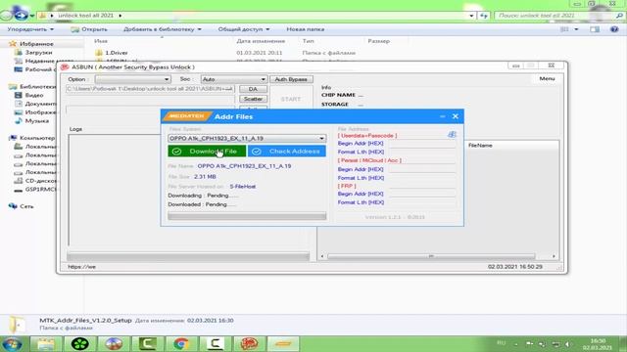Open the address bar history dropdown

pyautogui.click(x=472, y=16)
